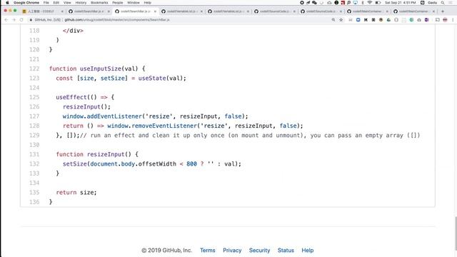Open the WeChat menu bar icon

(314, 3)
